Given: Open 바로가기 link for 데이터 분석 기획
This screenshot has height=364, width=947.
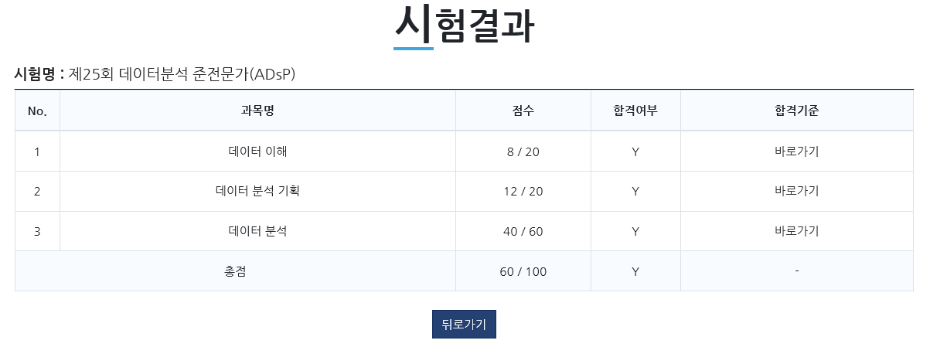Looking at the screenshot, I should click(x=796, y=191).
